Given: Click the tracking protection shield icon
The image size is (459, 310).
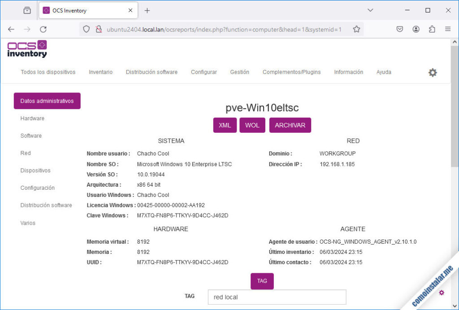Looking at the screenshot, I should (86, 29).
